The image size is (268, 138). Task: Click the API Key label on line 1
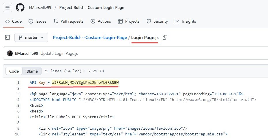(38, 83)
